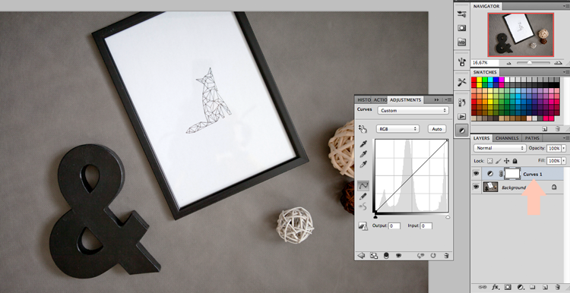Choose the white point eyedropper in Curves

pos(363,165)
